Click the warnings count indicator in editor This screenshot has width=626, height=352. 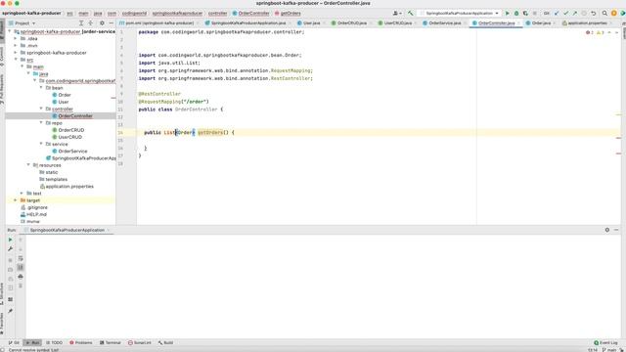coord(600,32)
